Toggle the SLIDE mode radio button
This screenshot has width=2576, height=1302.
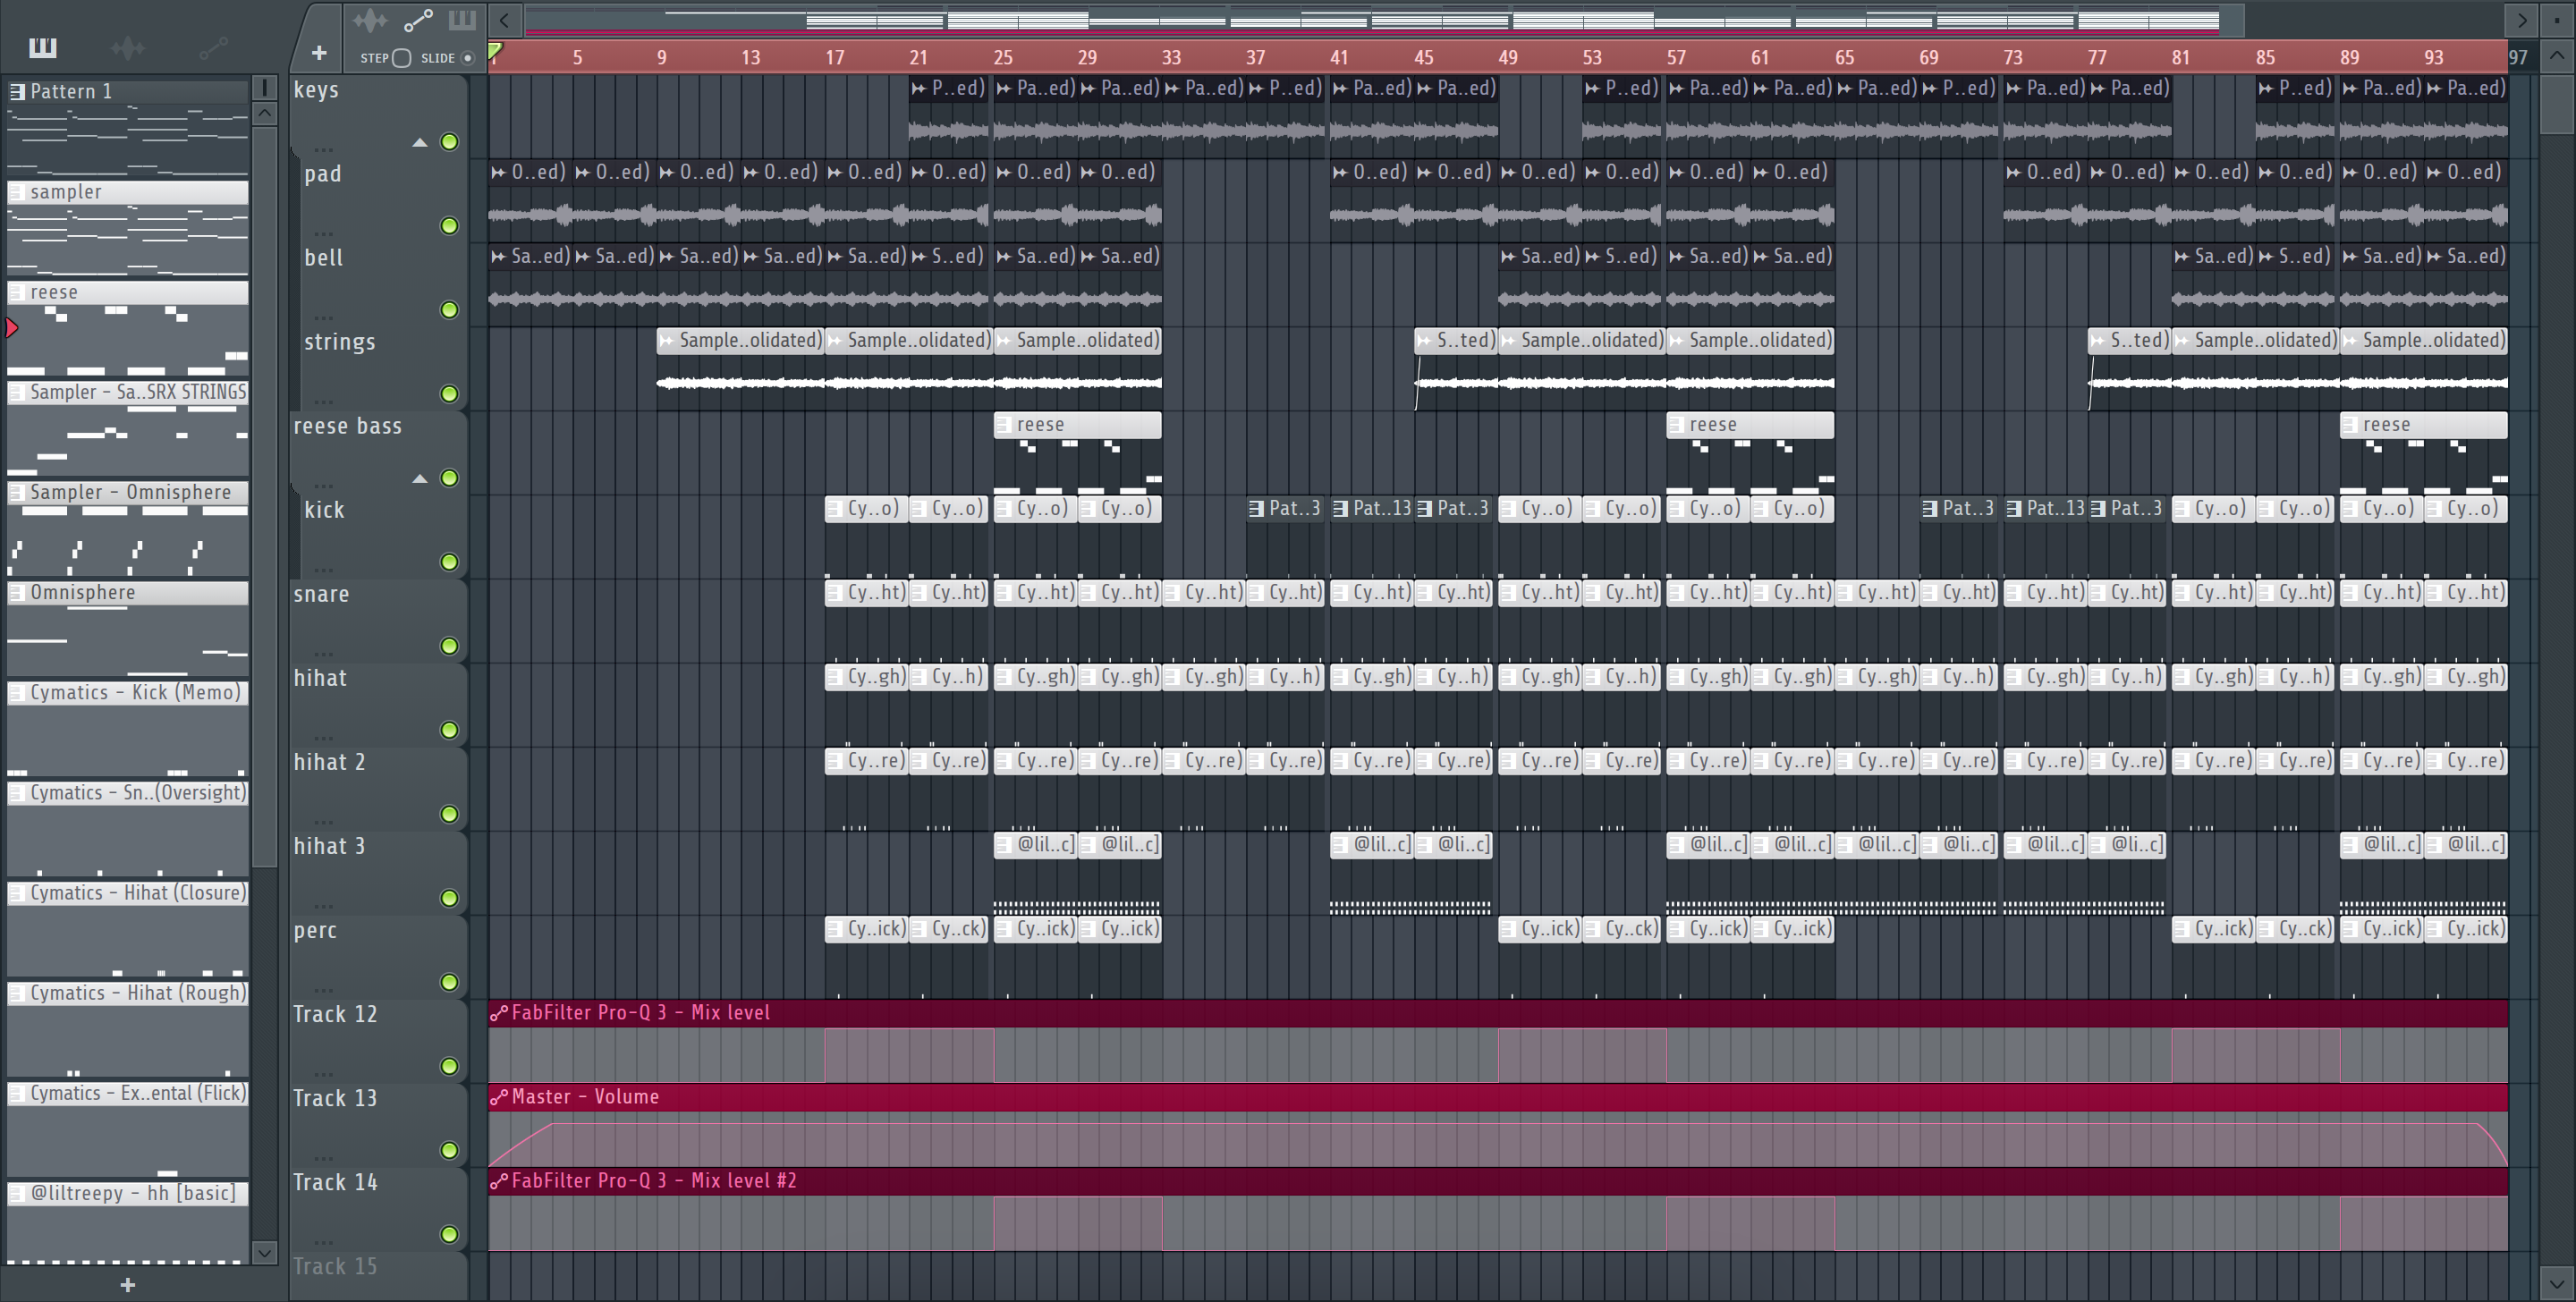pyautogui.click(x=467, y=58)
